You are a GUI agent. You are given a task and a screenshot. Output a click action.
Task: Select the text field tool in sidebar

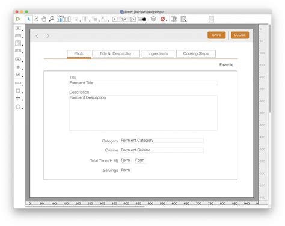(18, 28)
